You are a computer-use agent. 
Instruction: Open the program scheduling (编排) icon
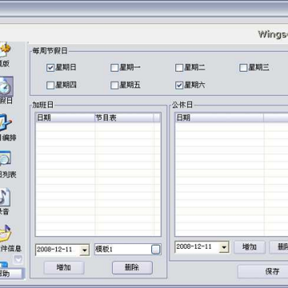point(6,123)
